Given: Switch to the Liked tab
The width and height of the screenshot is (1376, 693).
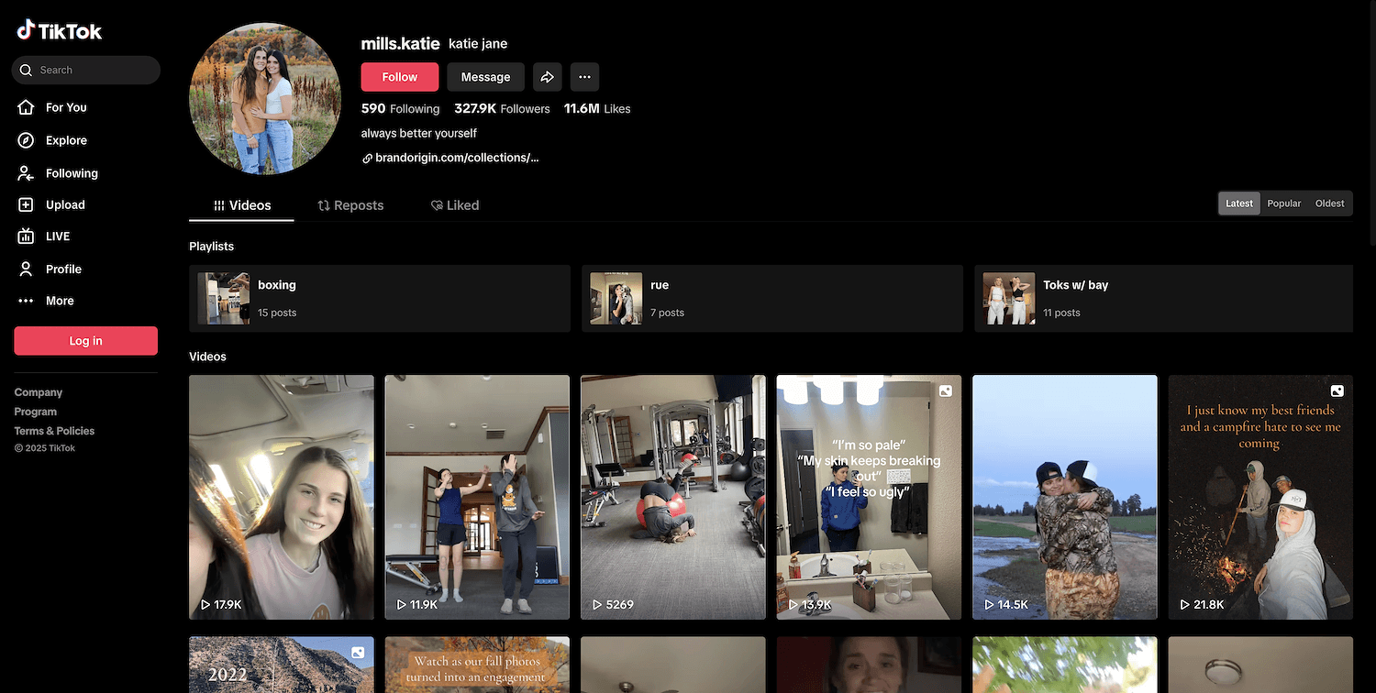Looking at the screenshot, I should pos(455,205).
